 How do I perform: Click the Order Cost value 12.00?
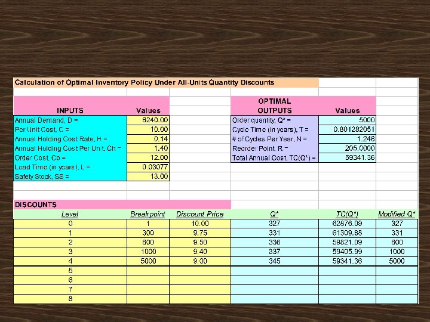(x=148, y=157)
